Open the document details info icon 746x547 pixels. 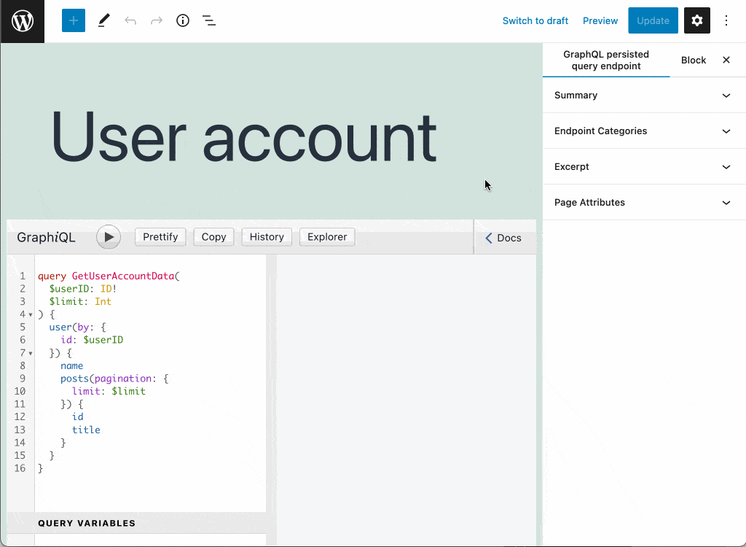pyautogui.click(x=183, y=20)
